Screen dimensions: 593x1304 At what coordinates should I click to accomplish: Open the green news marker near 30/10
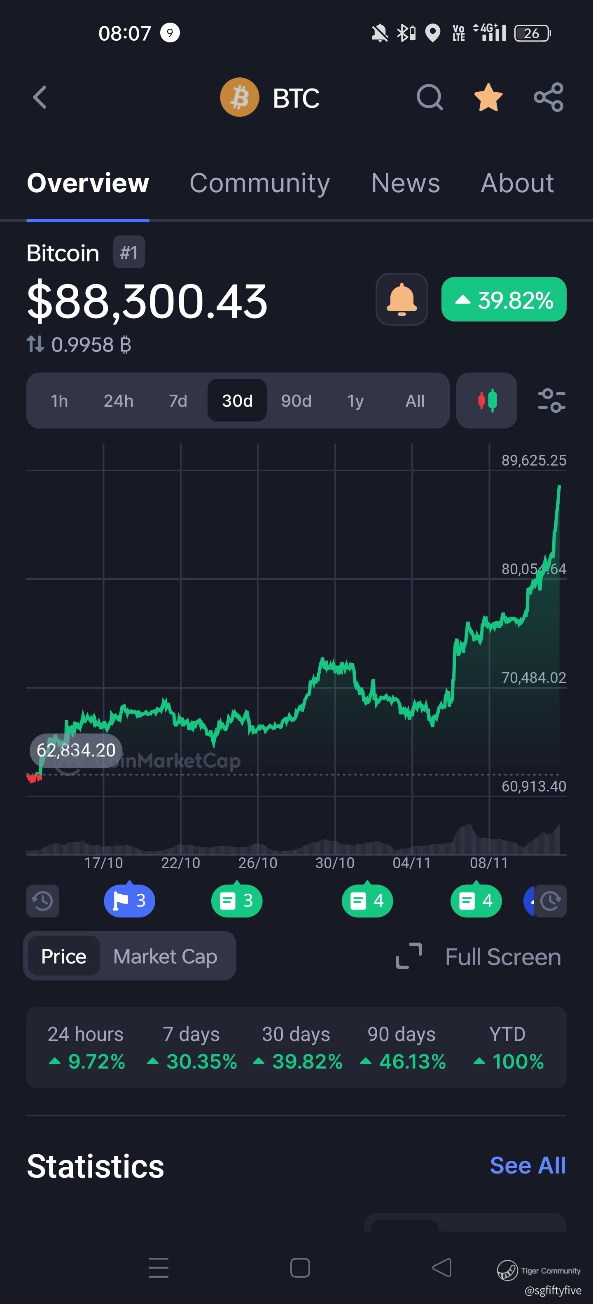click(367, 901)
